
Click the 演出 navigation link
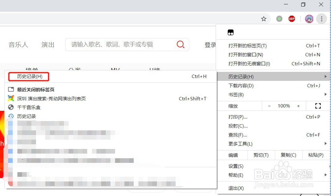click(x=47, y=44)
